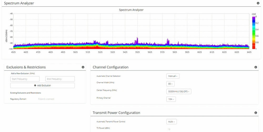This screenshot has width=263, height=132.
Task: Click the Spectrum Analyzer chart title
Action: tap(131, 10)
